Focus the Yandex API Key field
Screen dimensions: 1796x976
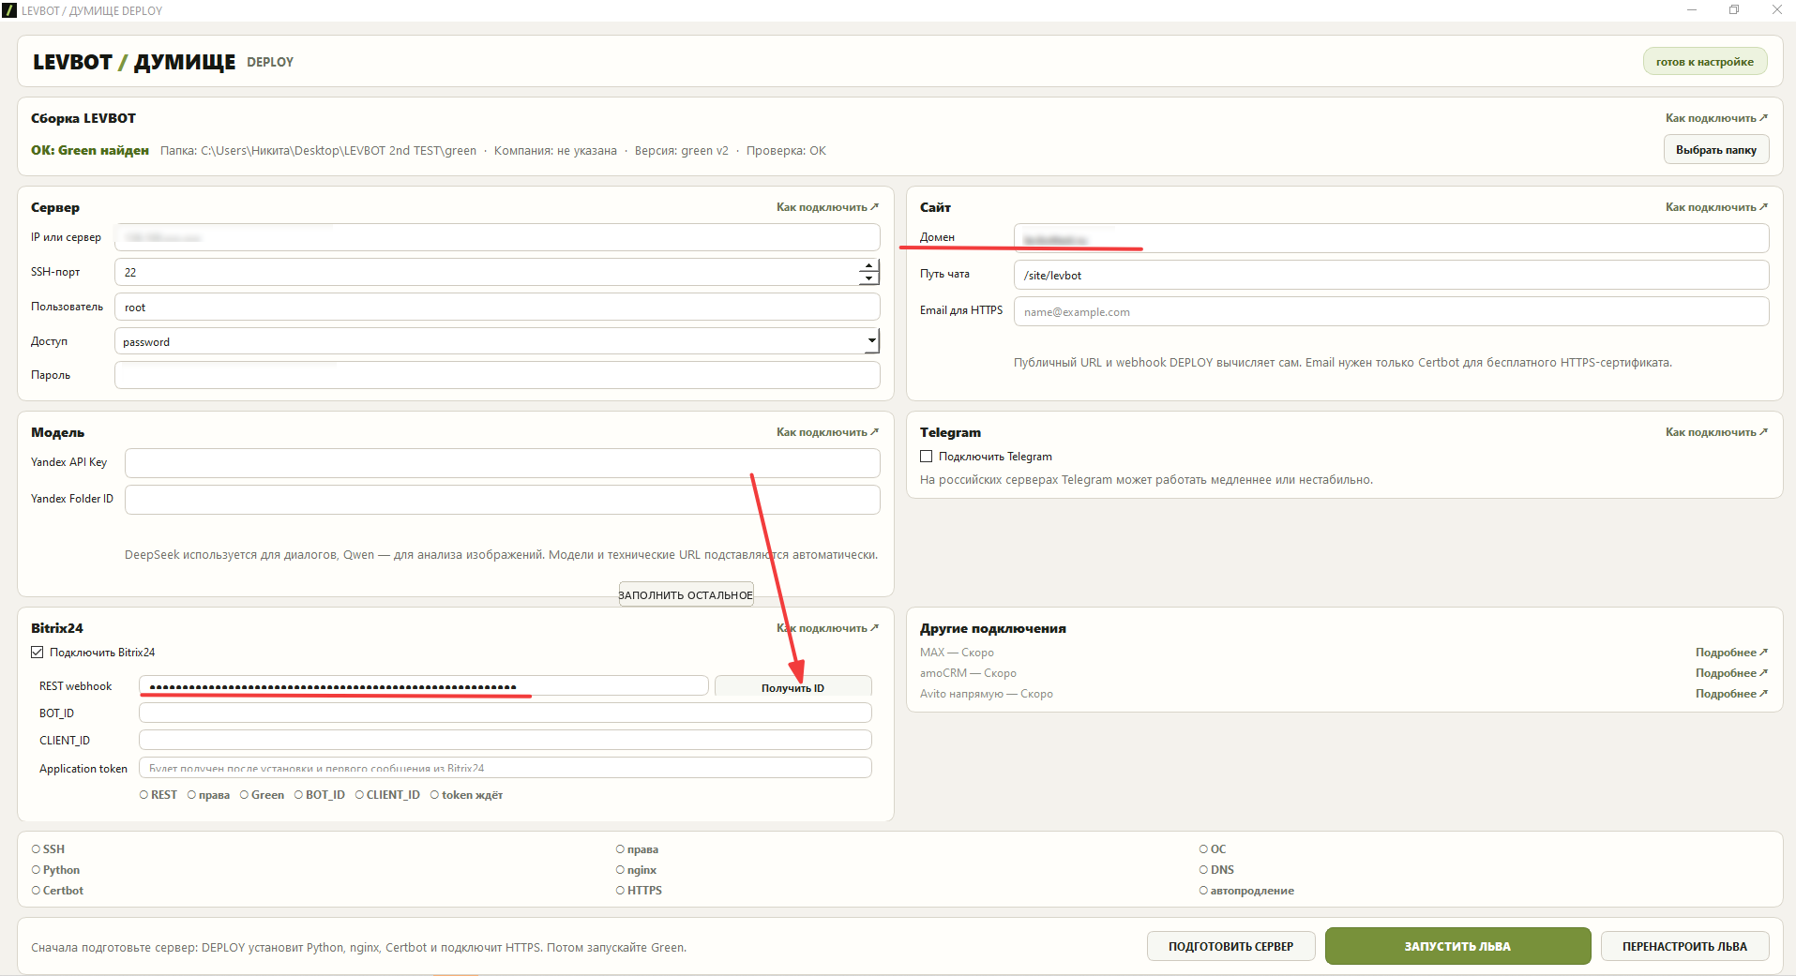click(502, 463)
